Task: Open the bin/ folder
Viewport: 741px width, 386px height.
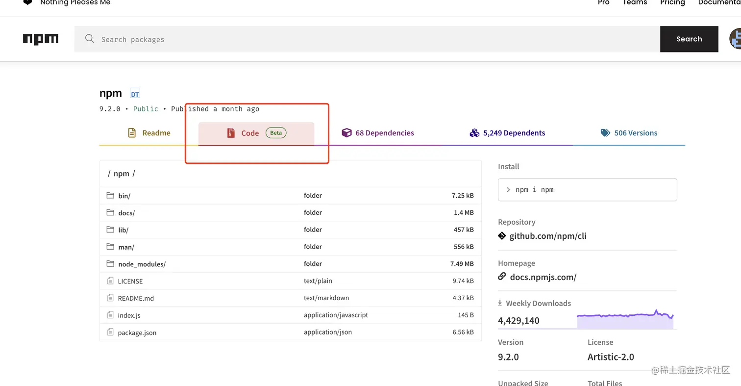Action: pyautogui.click(x=124, y=196)
